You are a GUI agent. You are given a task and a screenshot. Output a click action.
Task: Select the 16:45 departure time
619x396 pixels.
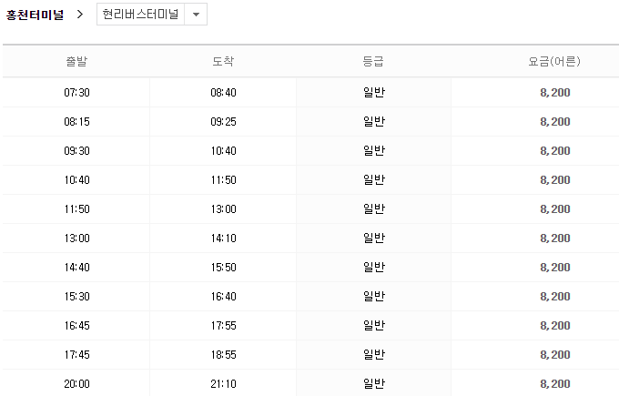click(x=76, y=326)
